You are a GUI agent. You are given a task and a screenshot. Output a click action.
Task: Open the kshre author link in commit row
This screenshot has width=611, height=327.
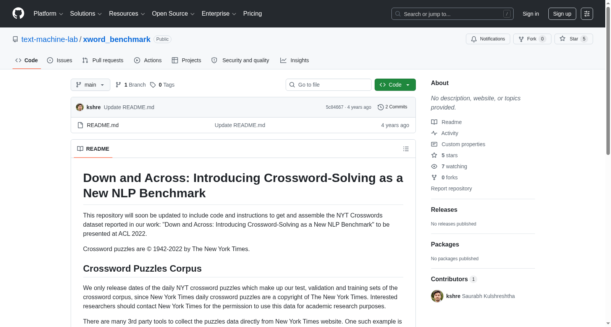[94, 107]
